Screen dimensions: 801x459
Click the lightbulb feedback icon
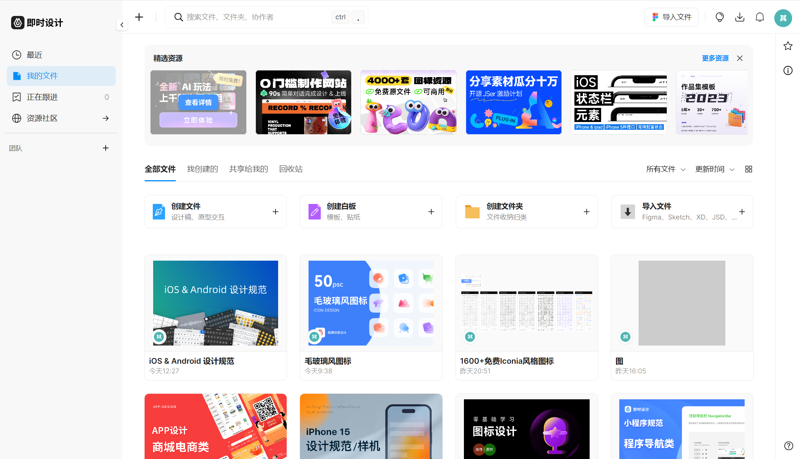tap(719, 17)
